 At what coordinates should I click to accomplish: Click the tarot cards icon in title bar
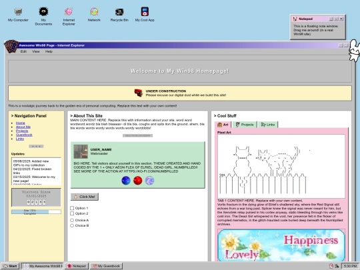point(11,46)
